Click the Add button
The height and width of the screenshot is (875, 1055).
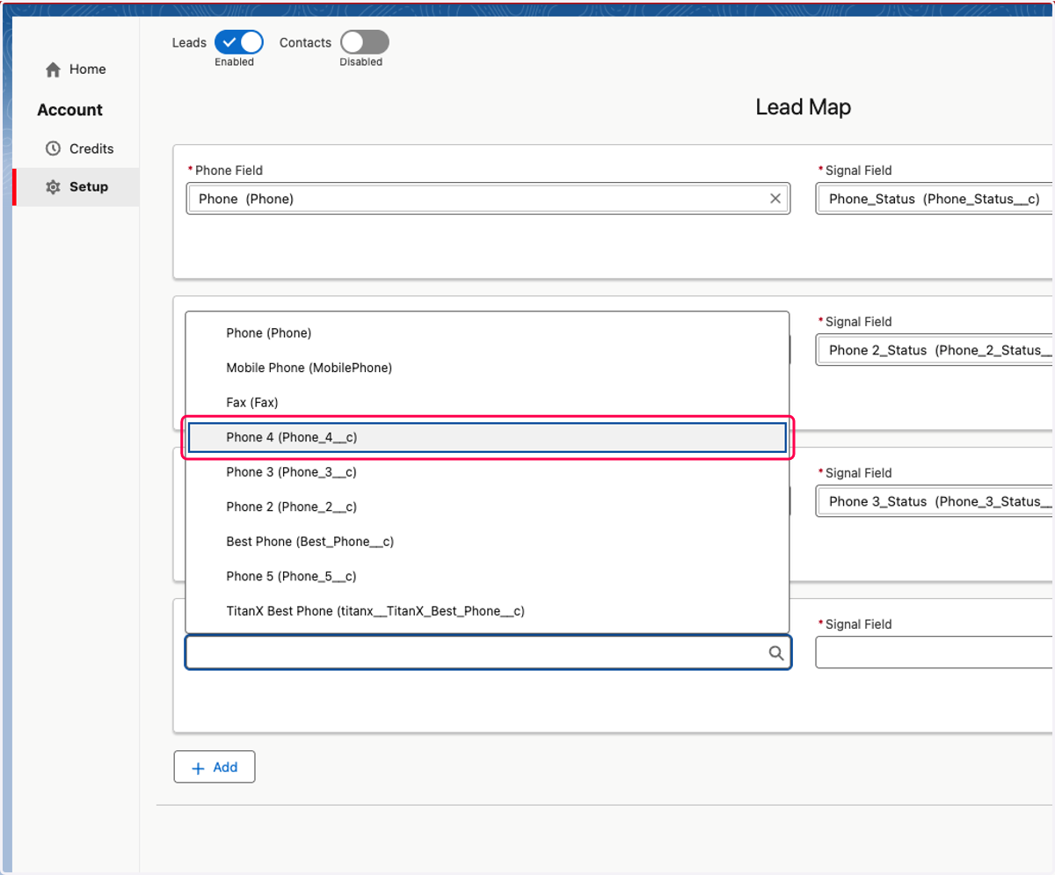[215, 767]
